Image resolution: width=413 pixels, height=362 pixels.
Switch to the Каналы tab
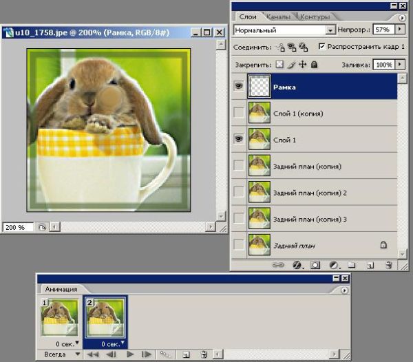[x=278, y=17]
